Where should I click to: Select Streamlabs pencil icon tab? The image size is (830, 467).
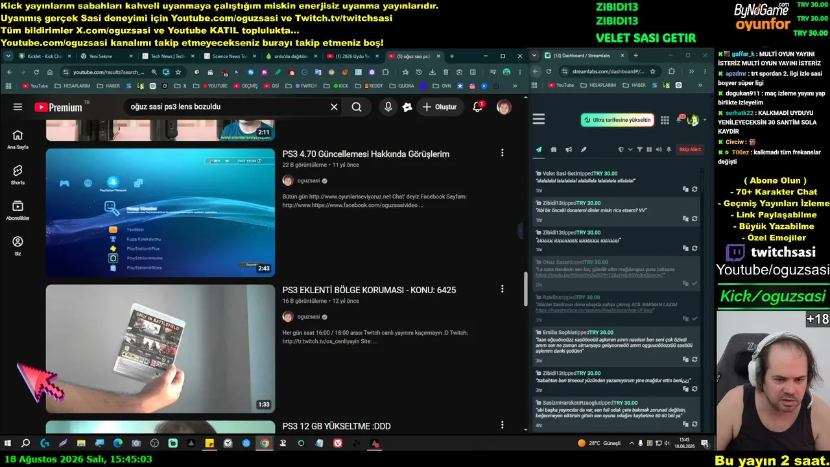[x=583, y=150]
